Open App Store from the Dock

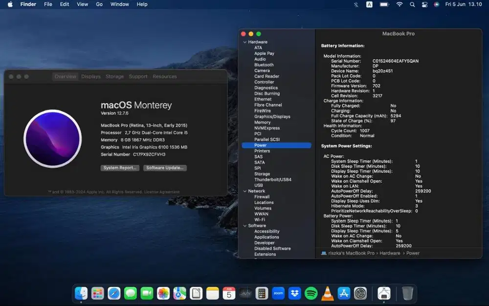344,293
